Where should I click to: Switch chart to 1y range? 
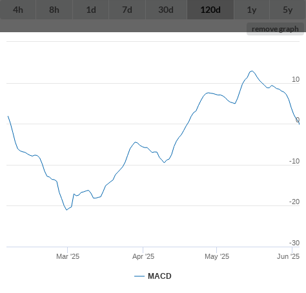[252, 10]
